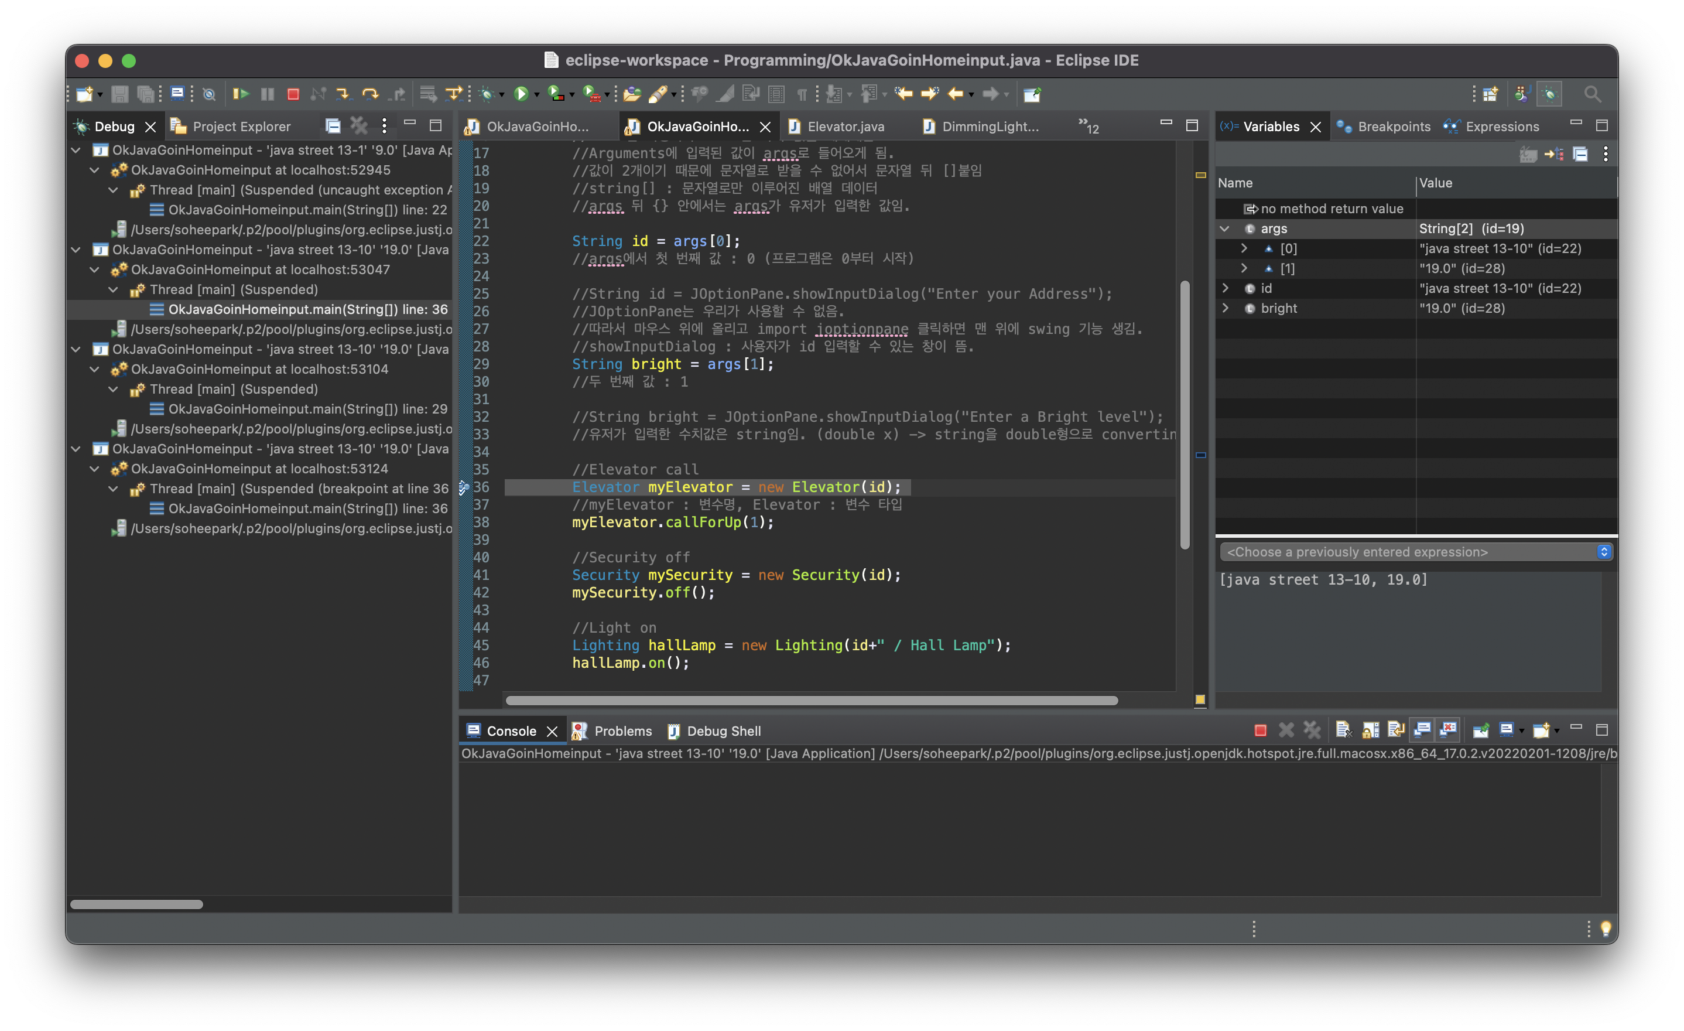
Task: Click Skip All Breakpoints icon
Action: click(x=209, y=94)
